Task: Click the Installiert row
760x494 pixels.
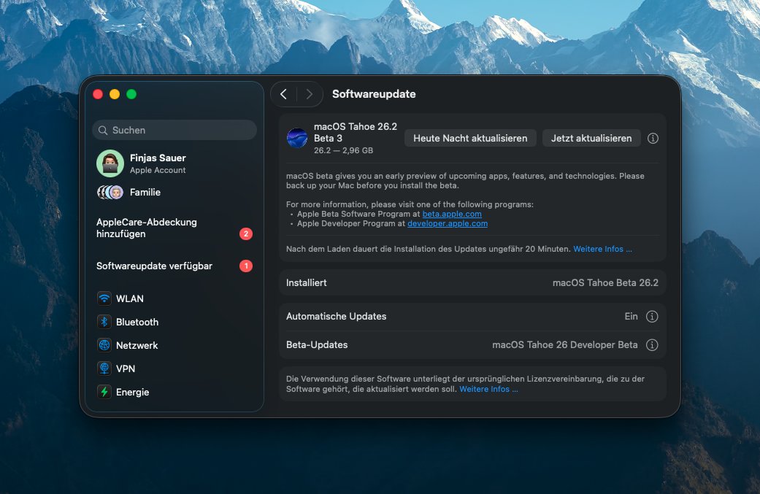Action: coord(472,282)
